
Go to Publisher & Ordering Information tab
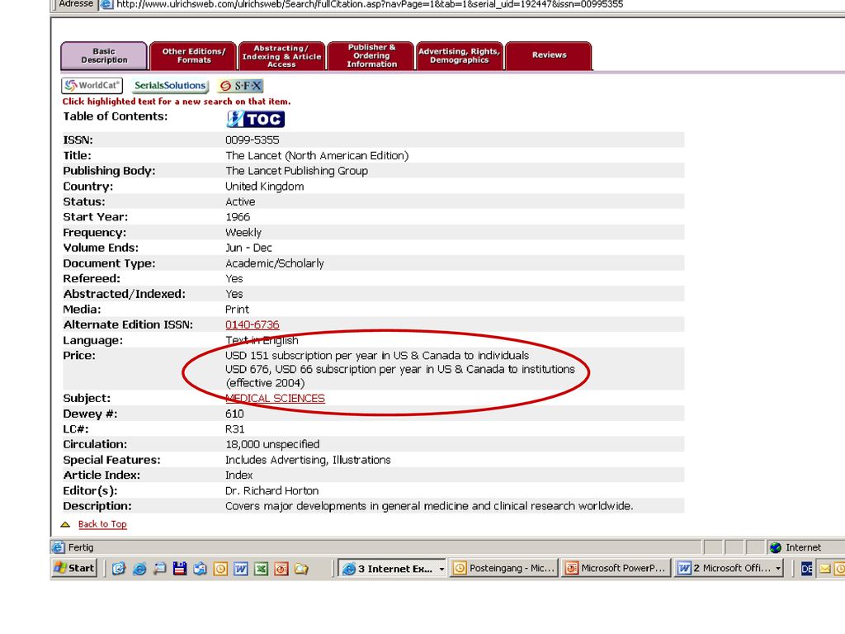(x=371, y=55)
